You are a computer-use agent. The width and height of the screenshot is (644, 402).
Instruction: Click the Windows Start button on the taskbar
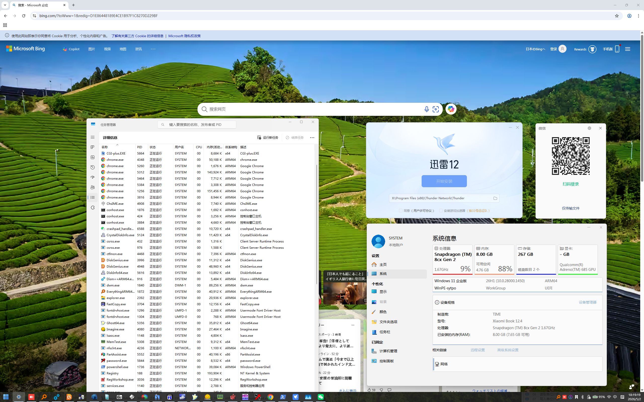(6, 397)
